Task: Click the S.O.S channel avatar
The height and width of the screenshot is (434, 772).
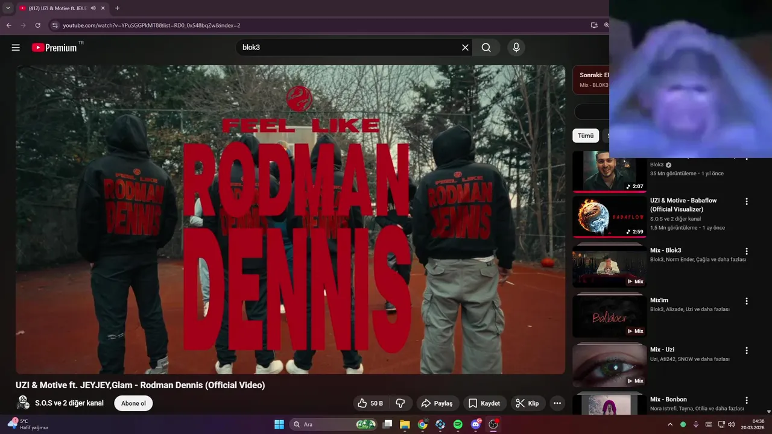Action: [23, 403]
